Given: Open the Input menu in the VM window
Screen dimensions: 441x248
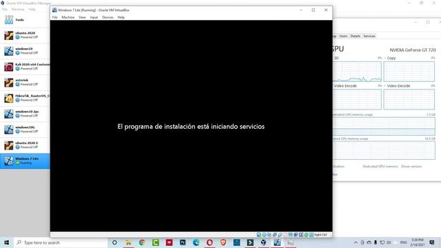Looking at the screenshot, I should 94,17.
